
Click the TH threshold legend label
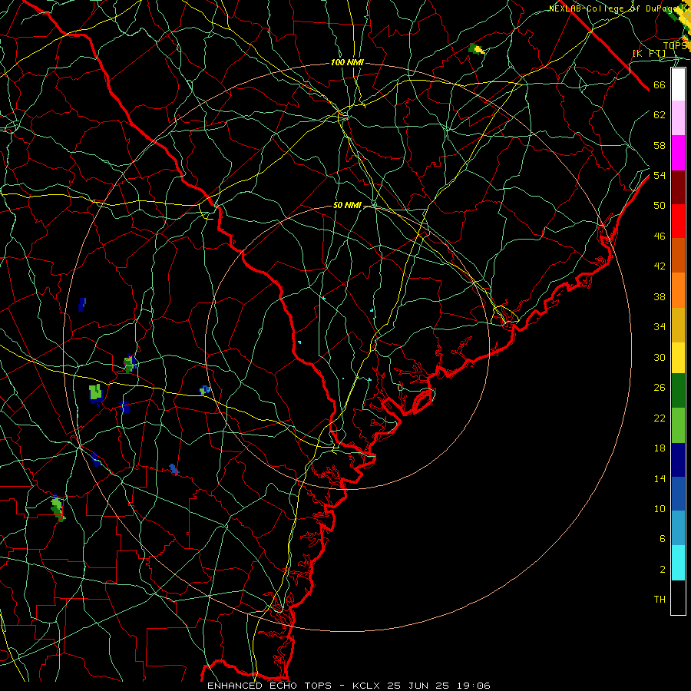660,600
